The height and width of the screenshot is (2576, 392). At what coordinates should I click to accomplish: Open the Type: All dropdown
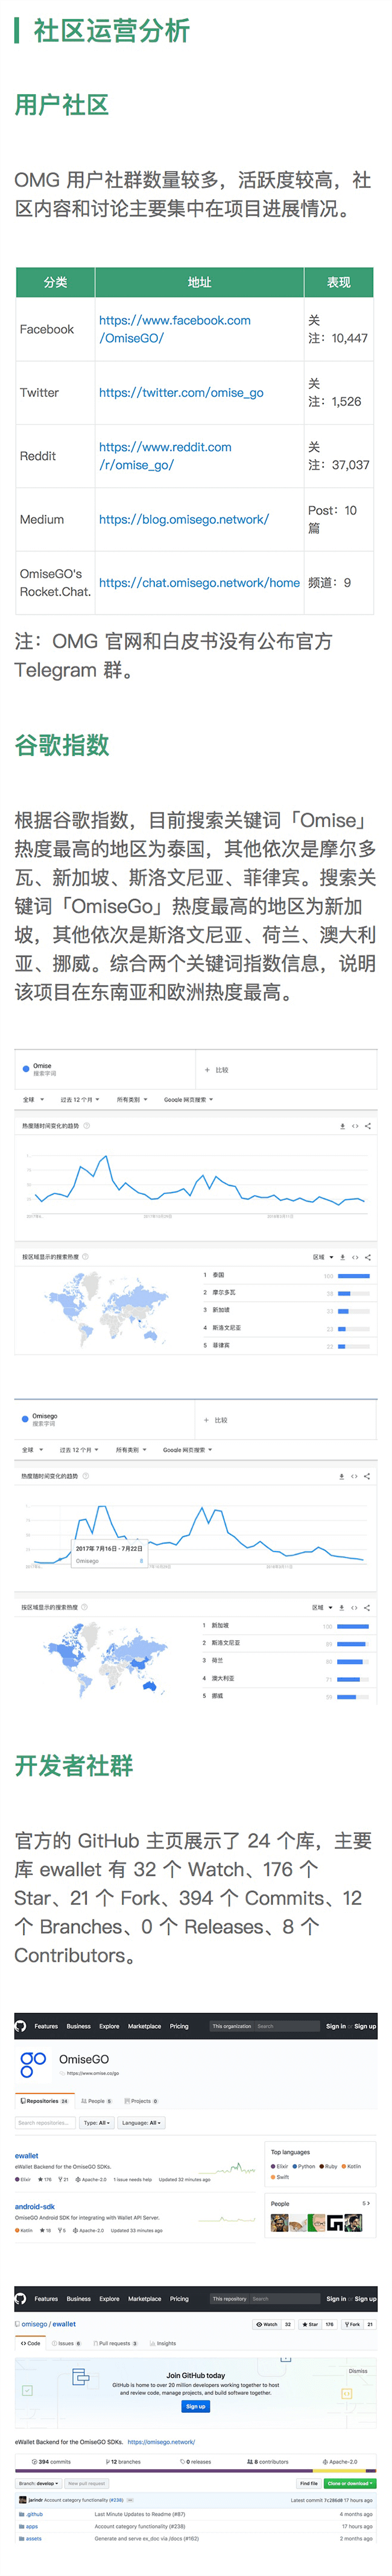pyautogui.click(x=96, y=2123)
